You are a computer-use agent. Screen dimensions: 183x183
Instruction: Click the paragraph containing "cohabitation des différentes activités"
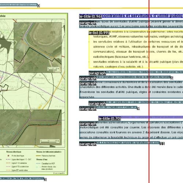point(131,90)
